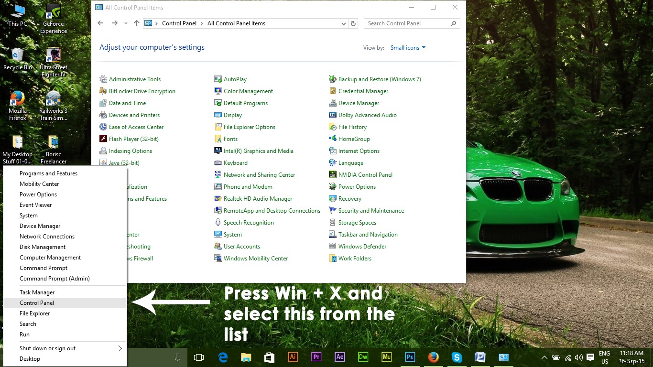Click the Search Control Panel field
Screen dimensions: 653x367
412,23
